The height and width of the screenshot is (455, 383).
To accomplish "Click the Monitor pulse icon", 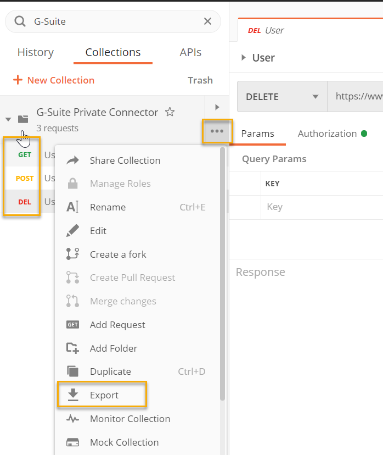I will [72, 418].
